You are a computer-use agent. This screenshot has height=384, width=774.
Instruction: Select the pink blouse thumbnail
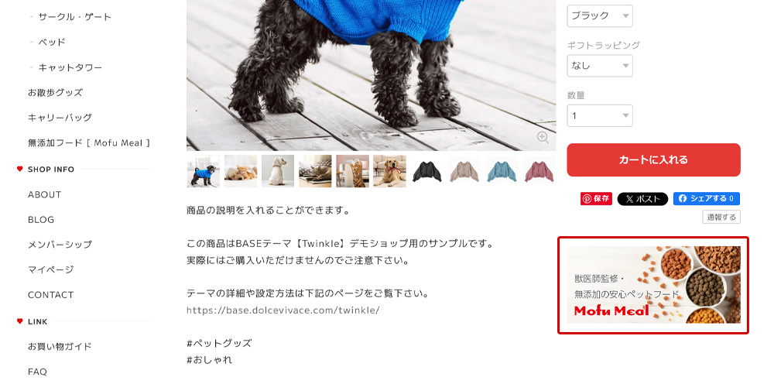pyautogui.click(x=539, y=171)
